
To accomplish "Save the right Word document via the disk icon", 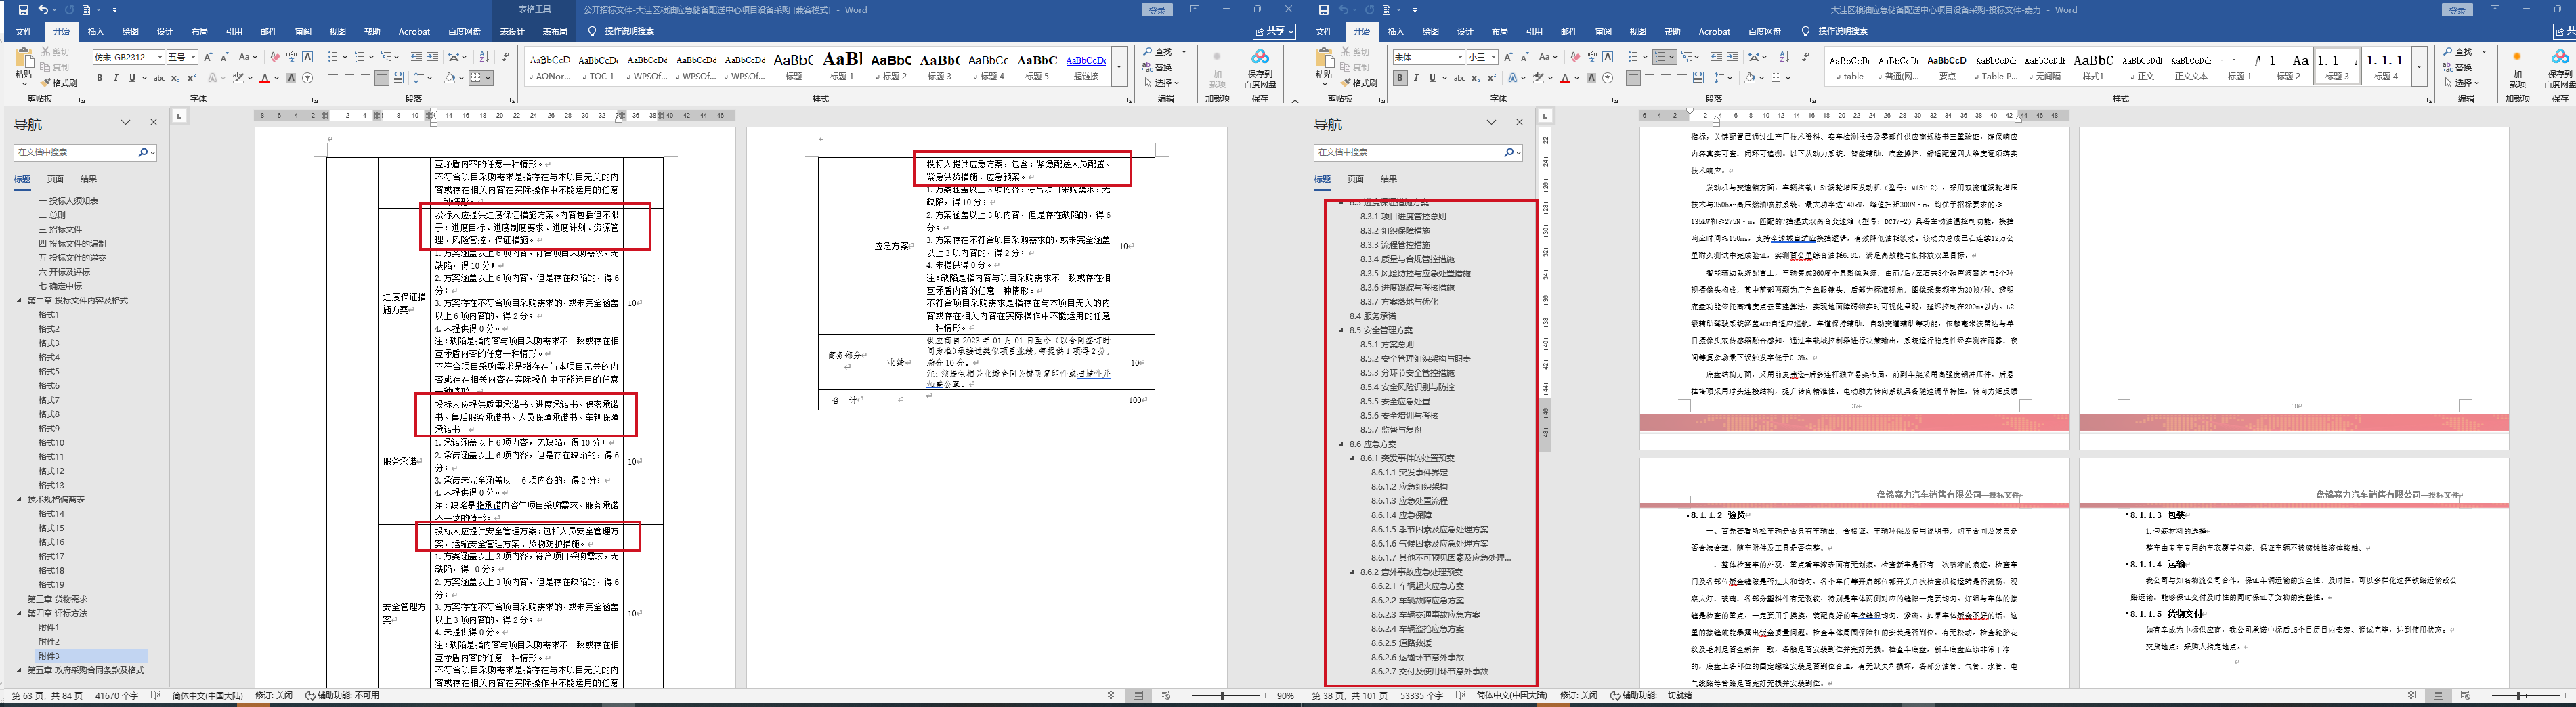I will click(x=1323, y=10).
